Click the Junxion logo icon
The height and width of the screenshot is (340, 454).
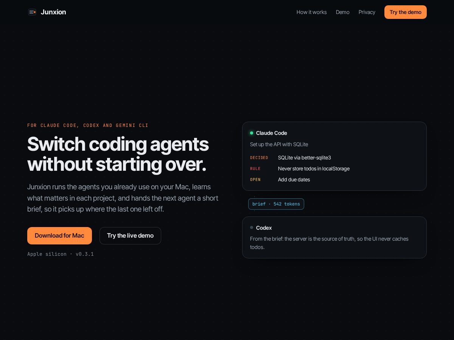click(32, 12)
